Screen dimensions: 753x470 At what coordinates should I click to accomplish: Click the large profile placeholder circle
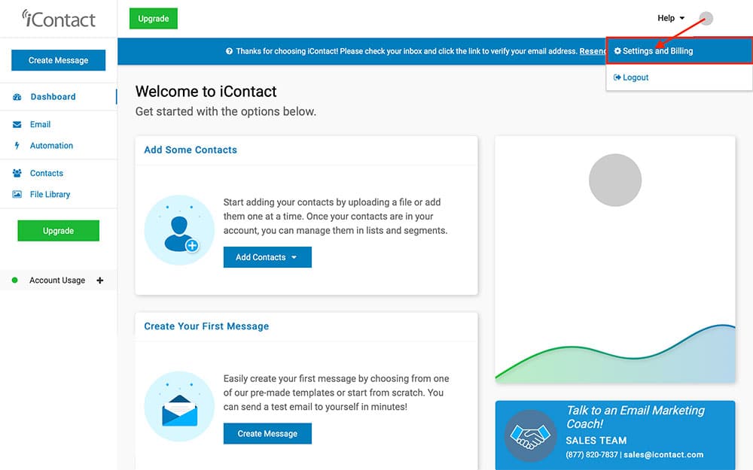[614, 180]
